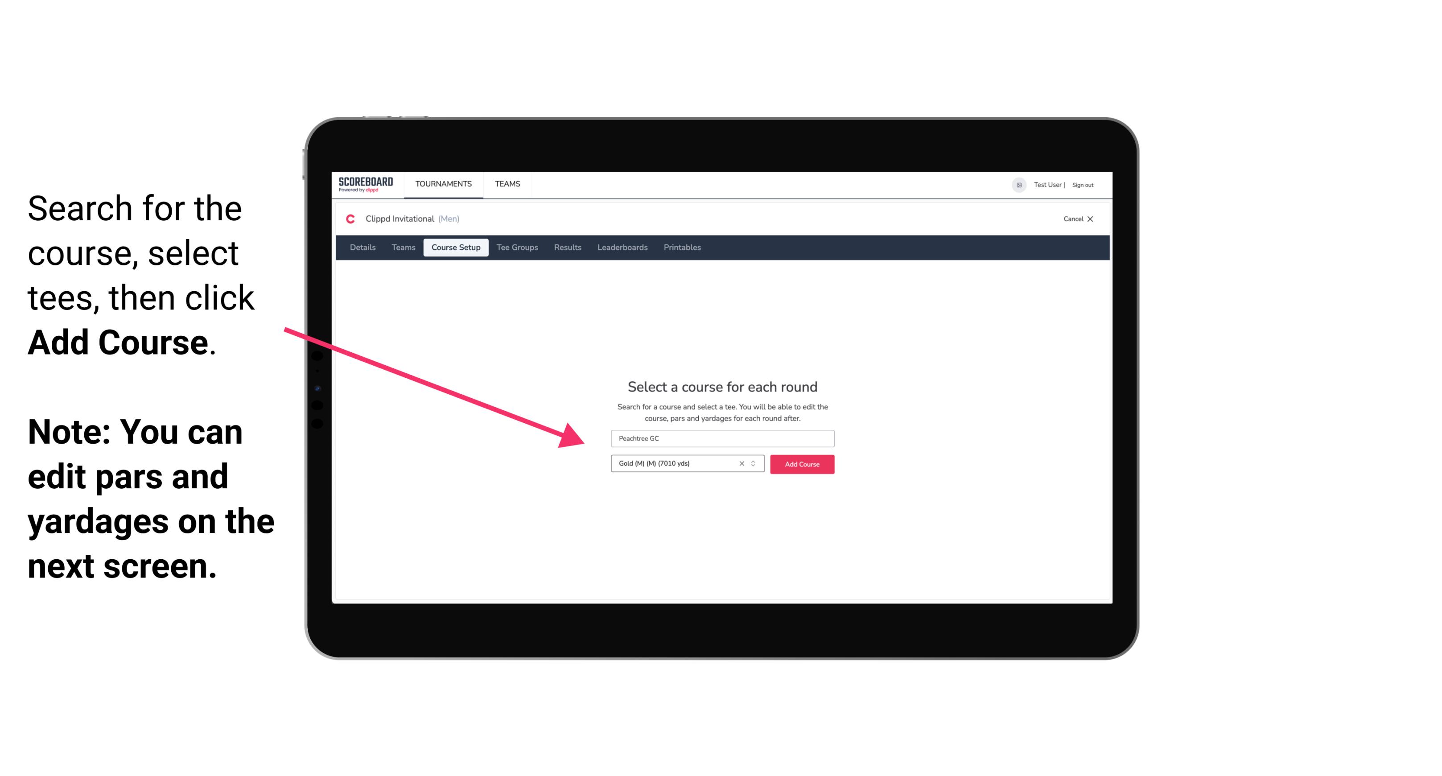Open the course search field dropdown
This screenshot has width=1442, height=776.
[721, 438]
